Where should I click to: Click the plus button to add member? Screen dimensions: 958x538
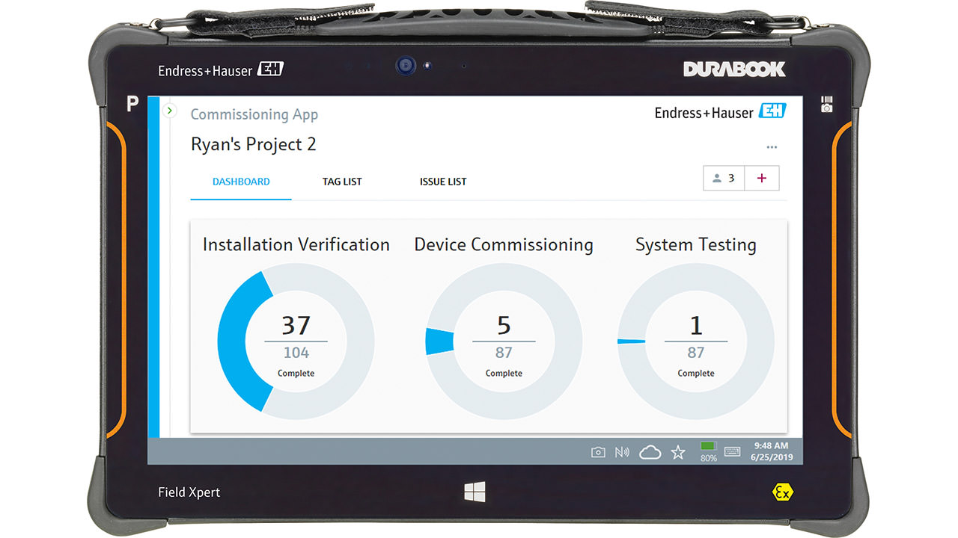[x=762, y=179]
